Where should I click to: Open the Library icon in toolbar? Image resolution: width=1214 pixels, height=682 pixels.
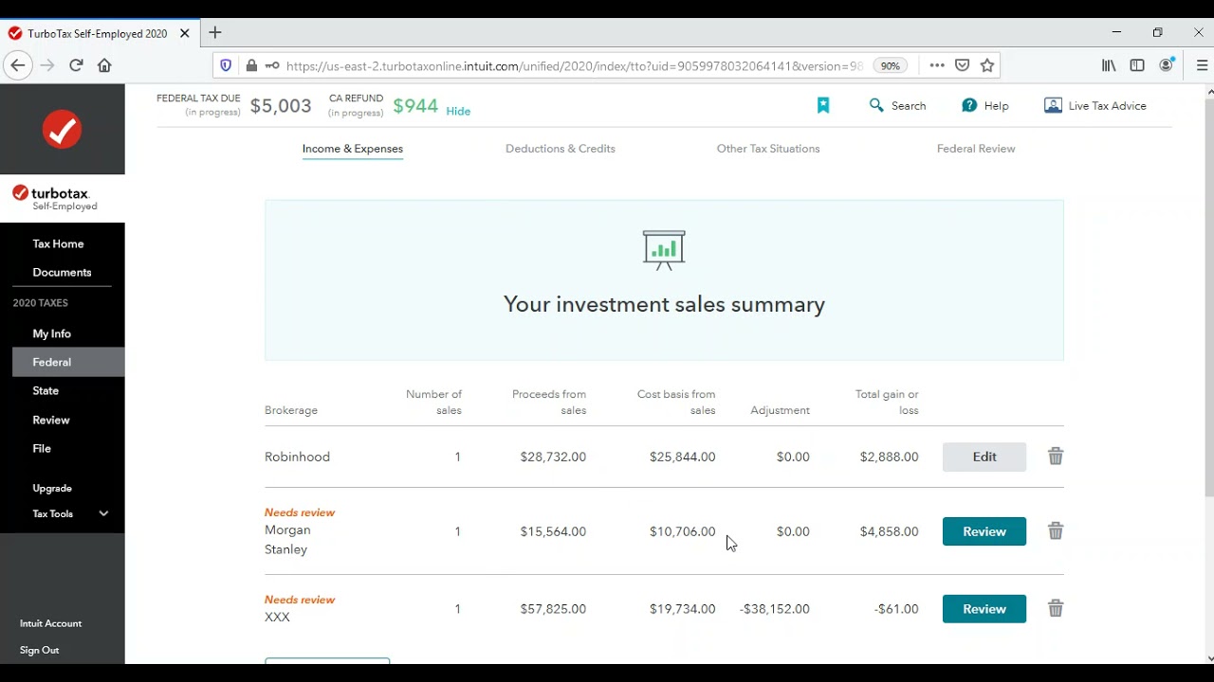tap(1108, 65)
